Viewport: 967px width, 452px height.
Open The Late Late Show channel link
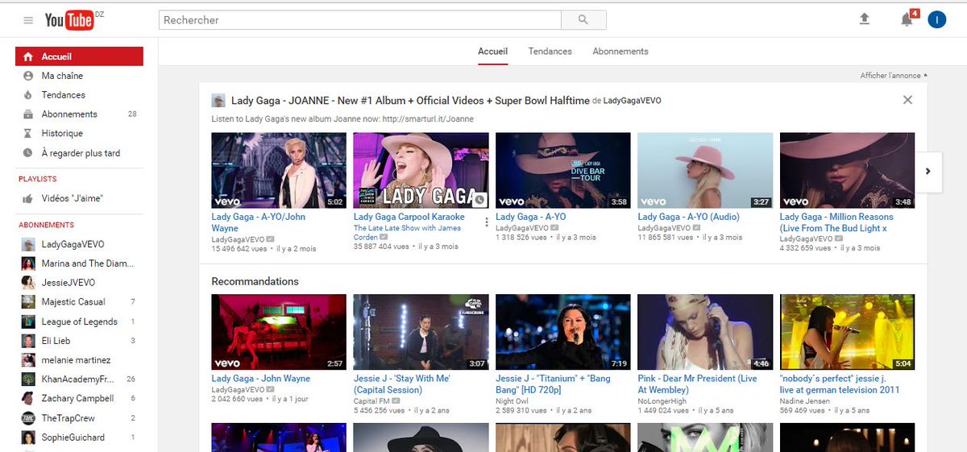tap(408, 233)
